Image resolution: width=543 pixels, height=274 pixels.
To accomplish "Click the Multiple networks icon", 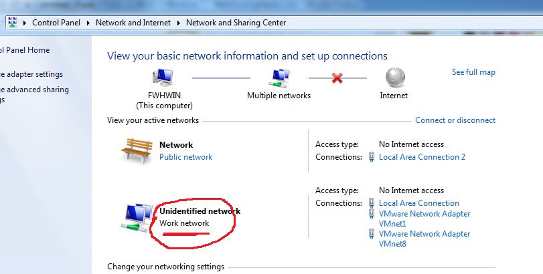I will 279,78.
